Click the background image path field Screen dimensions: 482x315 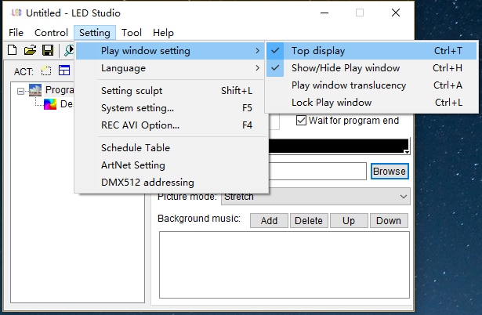[317, 171]
